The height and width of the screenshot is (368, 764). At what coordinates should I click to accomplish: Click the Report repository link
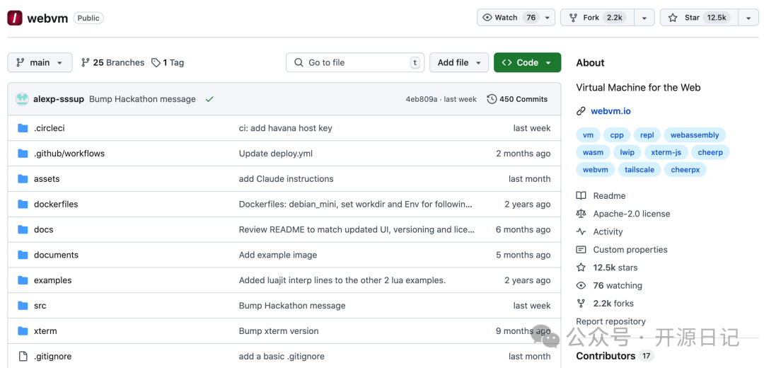(x=610, y=321)
